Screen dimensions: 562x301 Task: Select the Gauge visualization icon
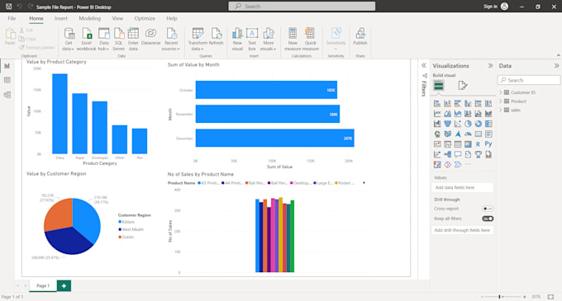pos(468,134)
